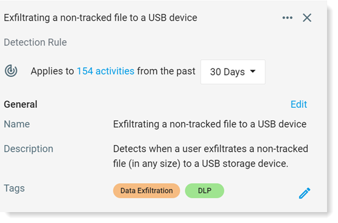338x223 pixels.
Task: Select the green DLP tag
Action: pos(205,191)
